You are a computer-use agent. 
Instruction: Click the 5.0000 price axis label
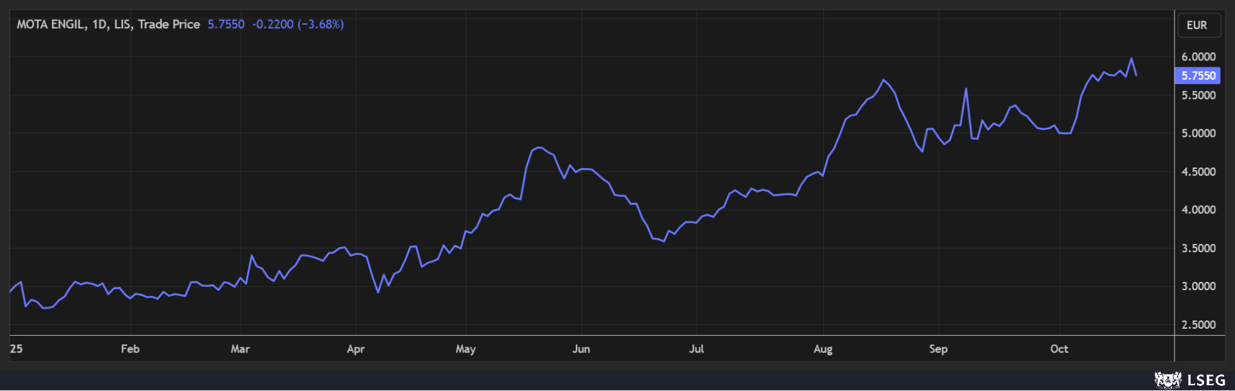(x=1198, y=134)
